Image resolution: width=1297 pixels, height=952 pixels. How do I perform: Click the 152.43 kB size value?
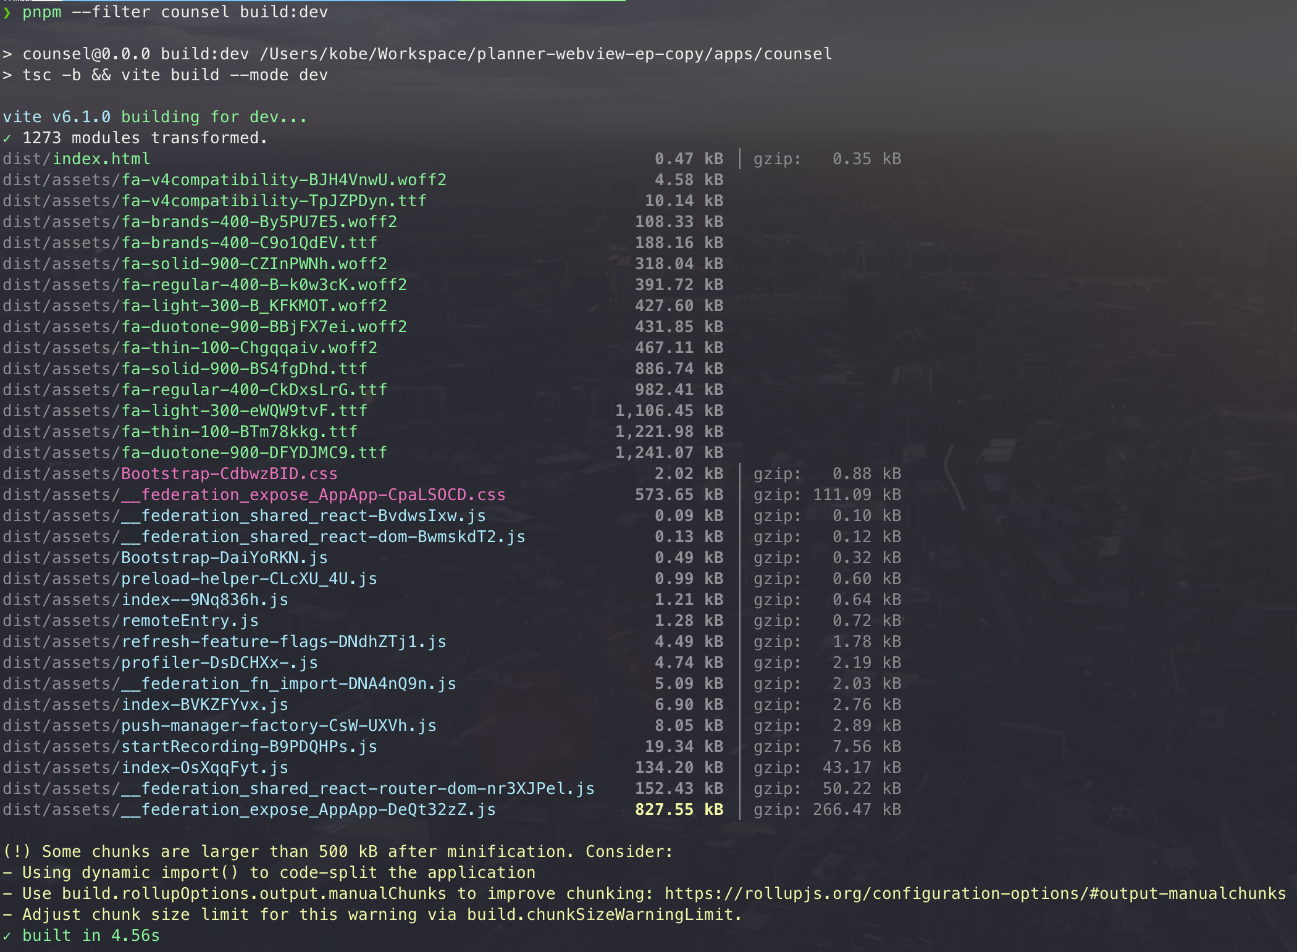[x=679, y=789]
